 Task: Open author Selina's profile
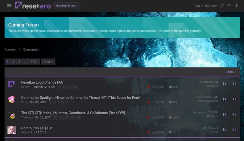tap(25, 132)
